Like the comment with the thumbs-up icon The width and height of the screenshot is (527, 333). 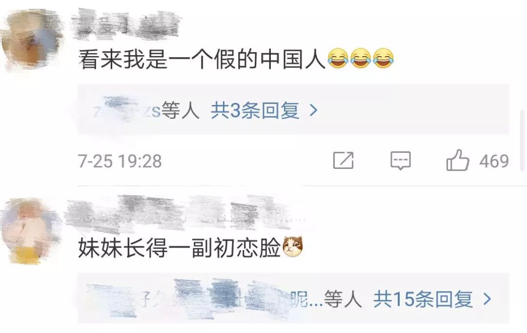[457, 160]
